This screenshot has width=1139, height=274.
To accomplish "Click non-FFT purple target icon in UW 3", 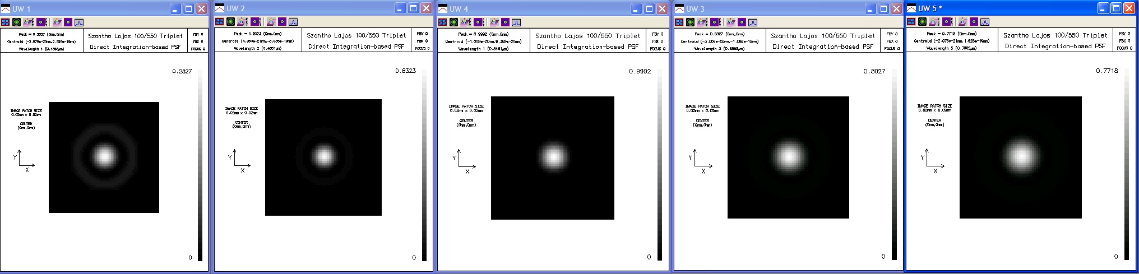I will coord(742,22).
